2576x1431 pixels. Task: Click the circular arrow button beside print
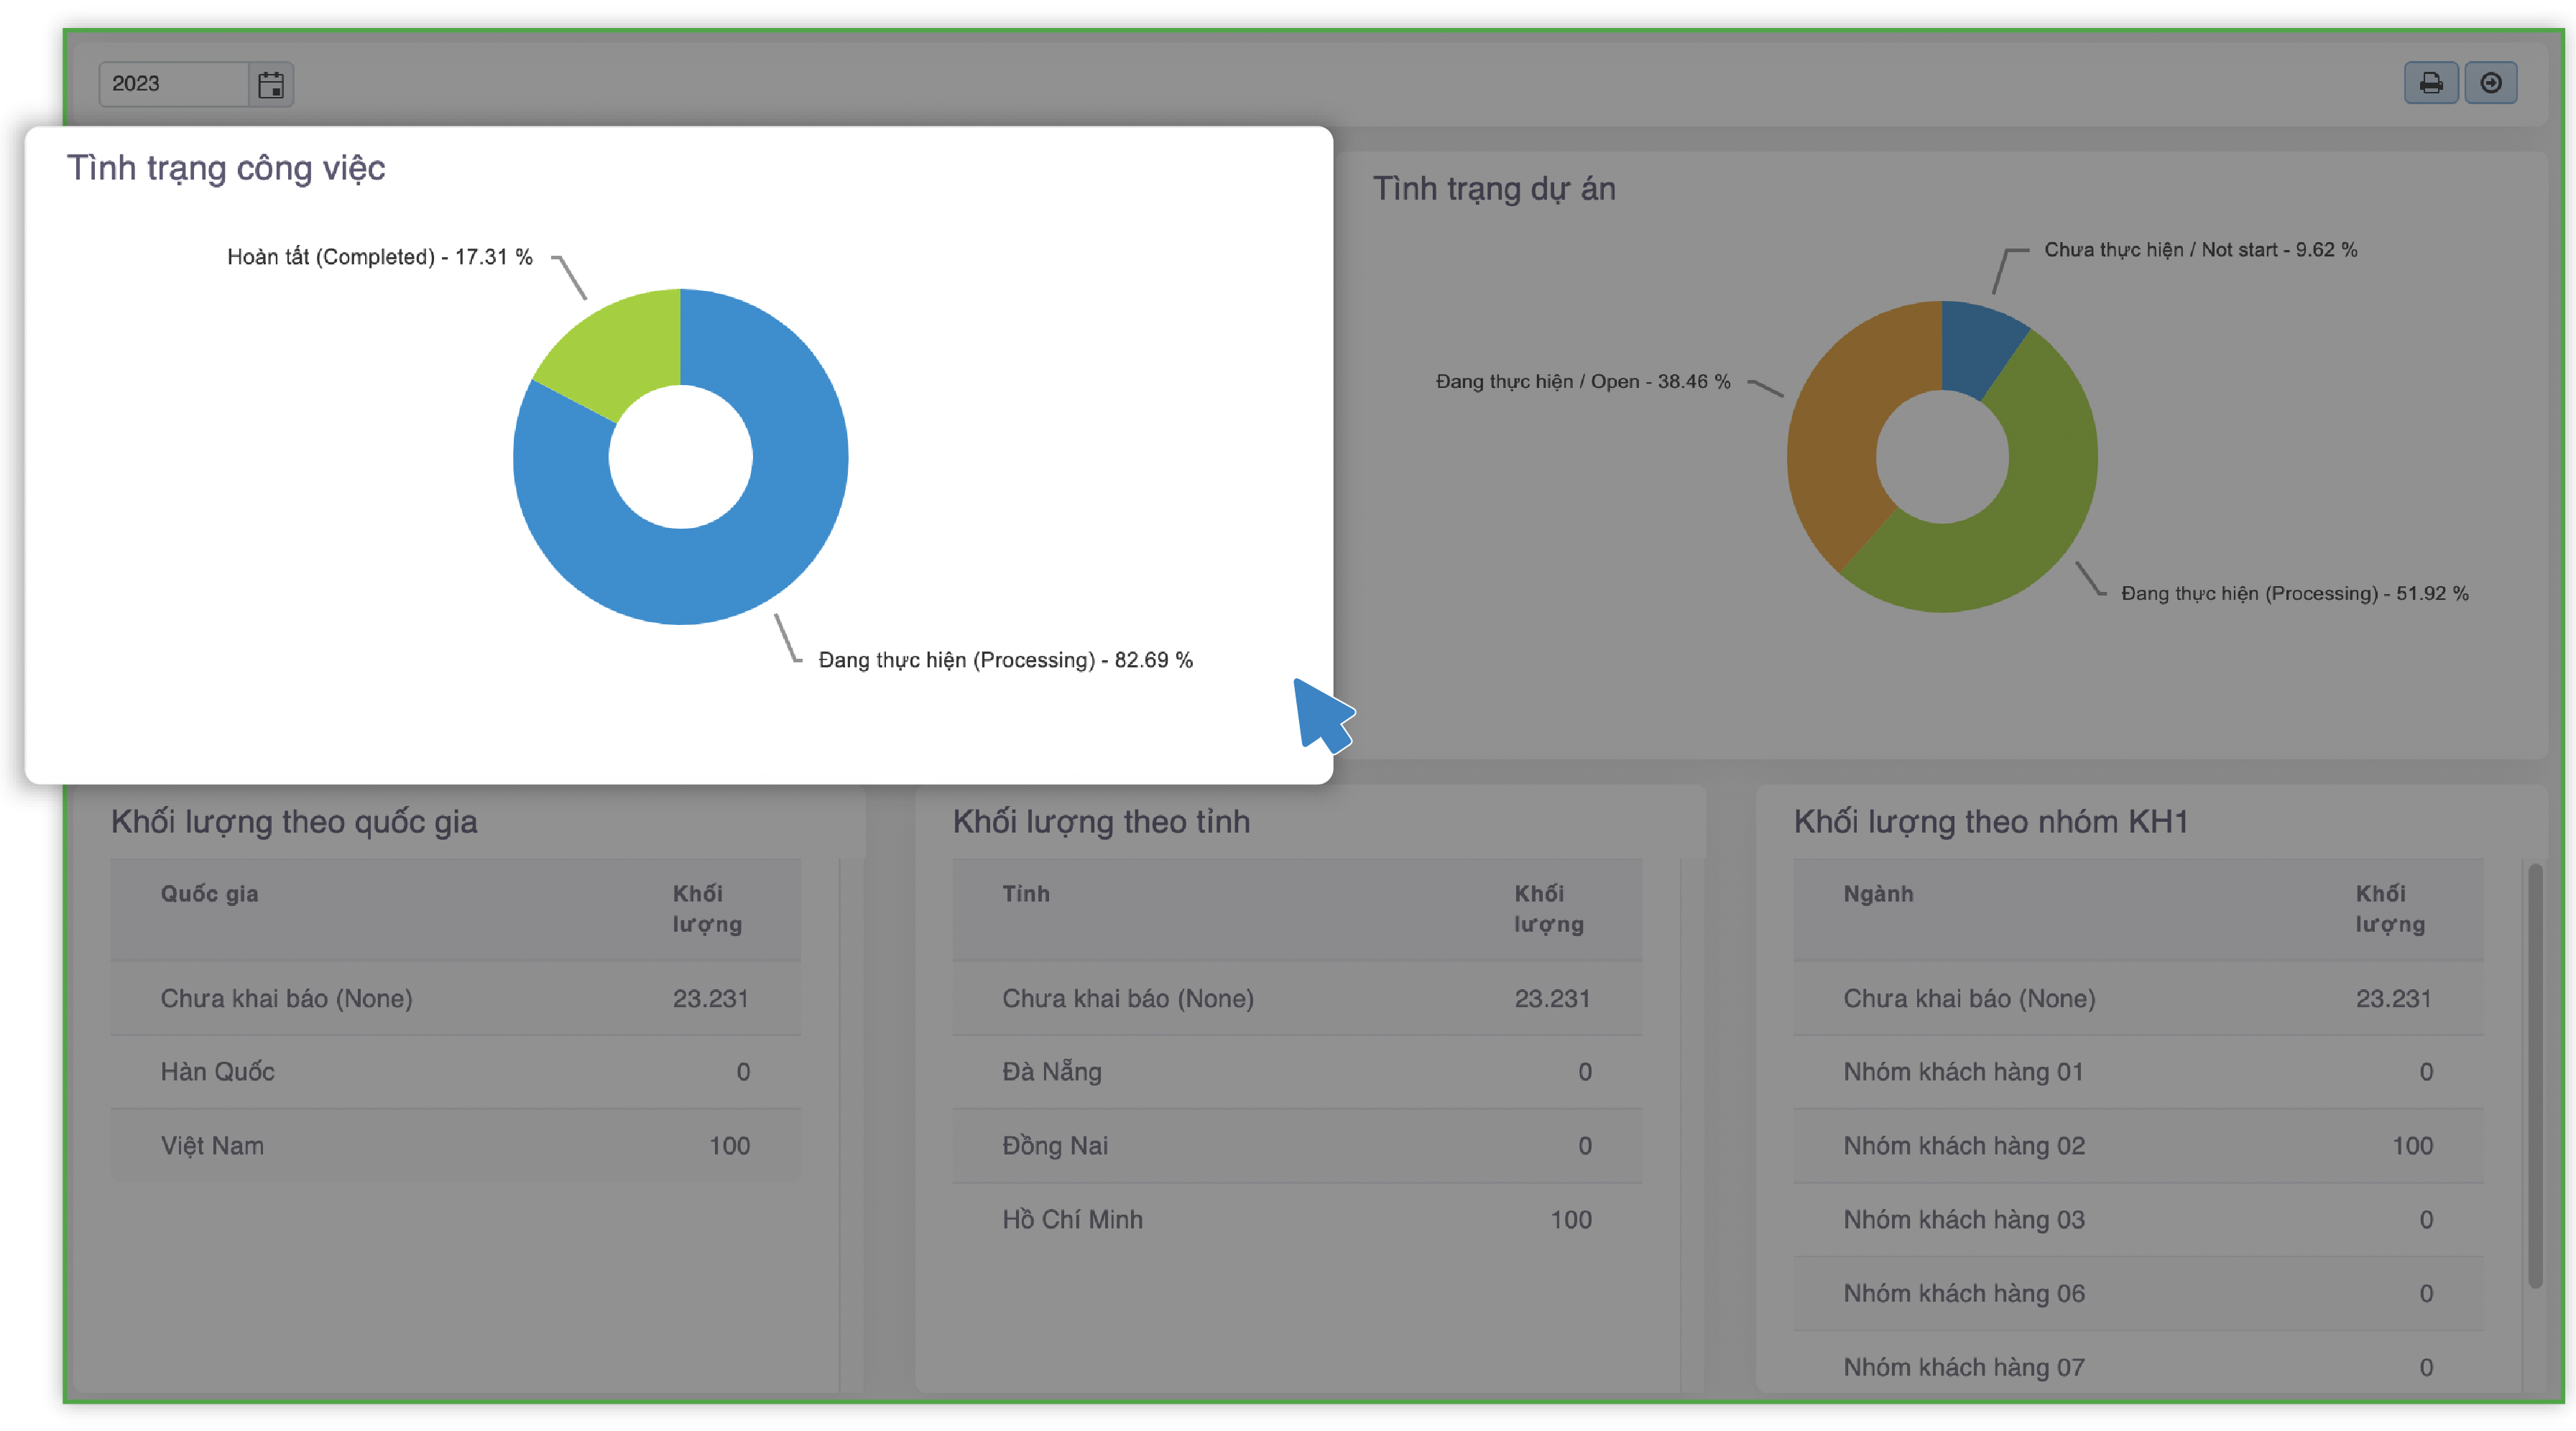2490,83
